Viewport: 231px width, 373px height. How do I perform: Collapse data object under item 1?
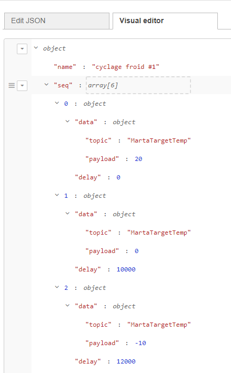[67, 214]
